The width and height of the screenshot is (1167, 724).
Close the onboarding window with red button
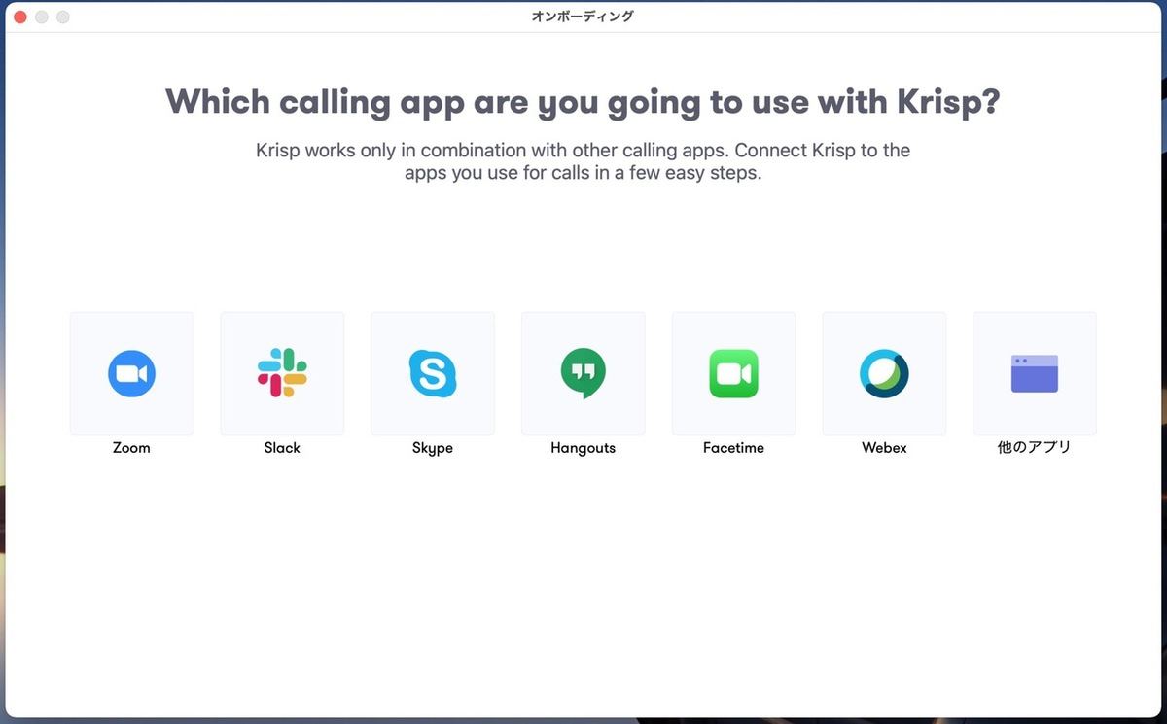pyautogui.click(x=19, y=17)
